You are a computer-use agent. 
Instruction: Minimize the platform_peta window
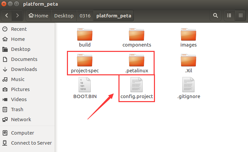[x=10, y=4]
